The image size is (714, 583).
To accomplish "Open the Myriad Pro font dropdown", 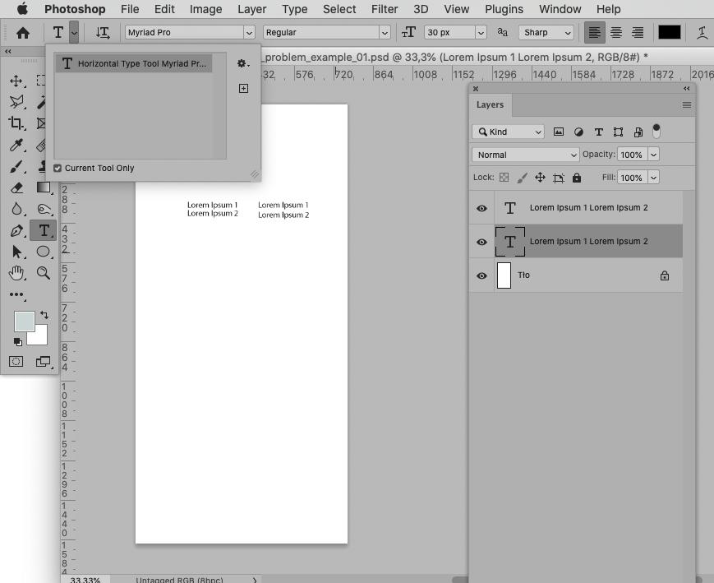I will pos(251,32).
